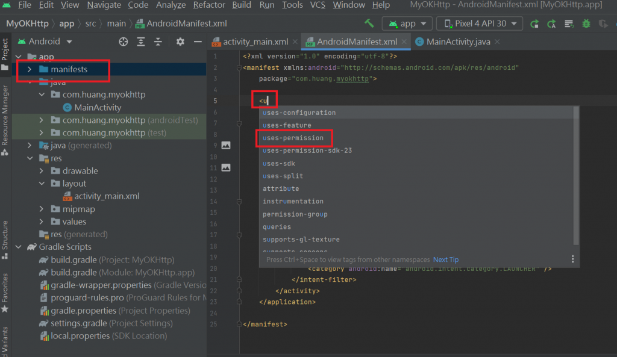Select local.properties in project tree
This screenshot has height=357, width=617.
coord(103,336)
